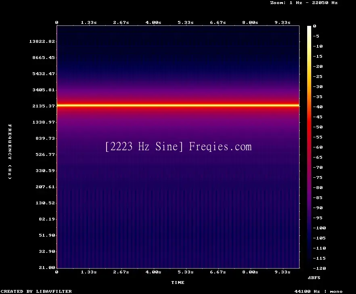Click the 21.00 frequency axis label
The image size is (356, 294).
(x=47, y=267)
